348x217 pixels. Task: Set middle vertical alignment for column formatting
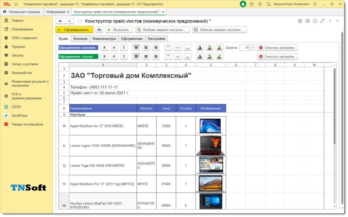(x=178, y=48)
